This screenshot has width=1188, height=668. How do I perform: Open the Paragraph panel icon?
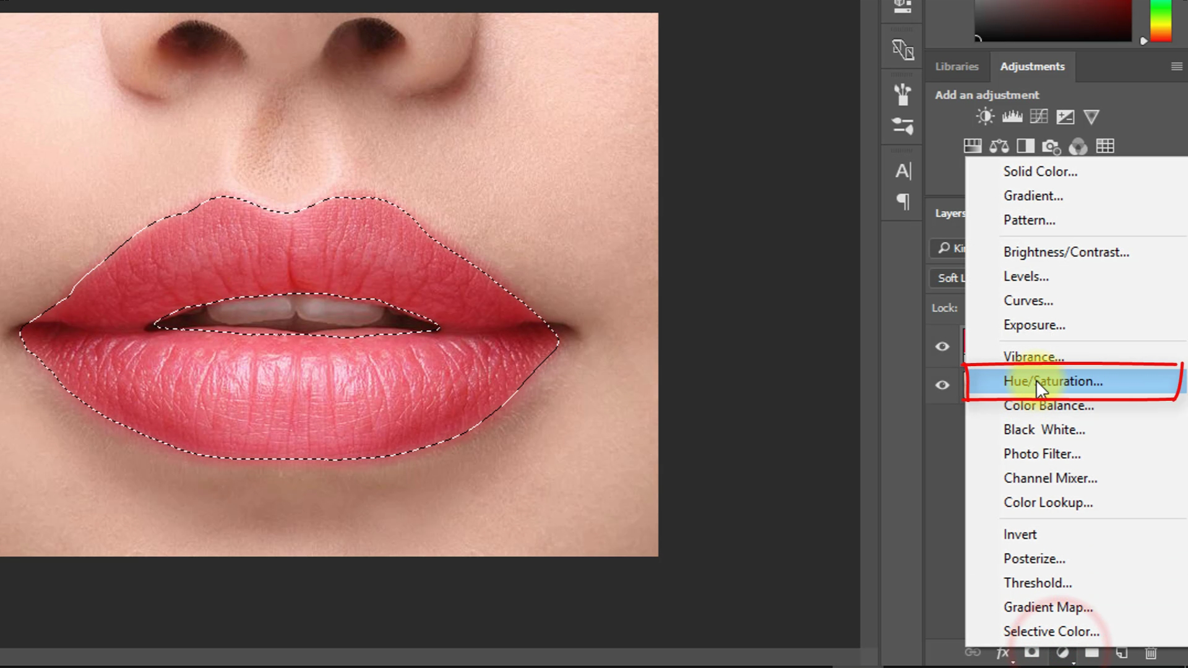coord(903,202)
